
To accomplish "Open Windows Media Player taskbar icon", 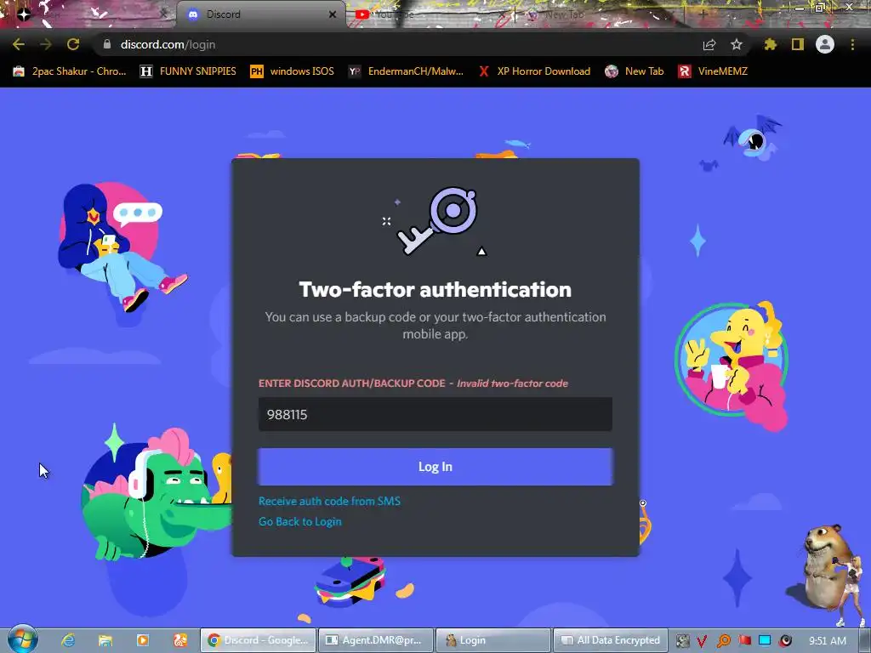I will tap(143, 640).
